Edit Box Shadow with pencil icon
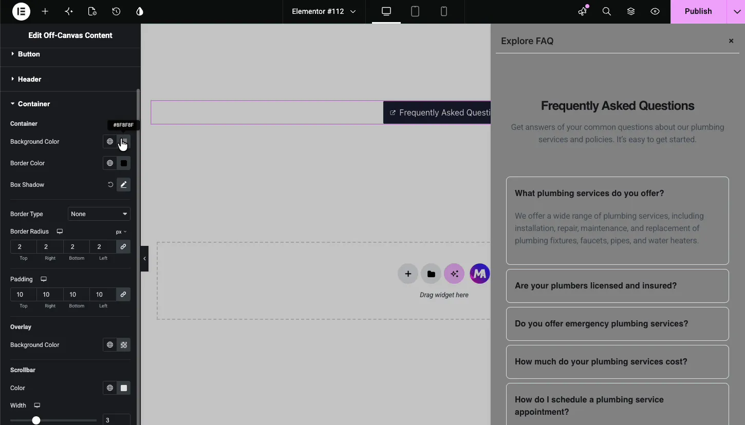 pyautogui.click(x=124, y=185)
